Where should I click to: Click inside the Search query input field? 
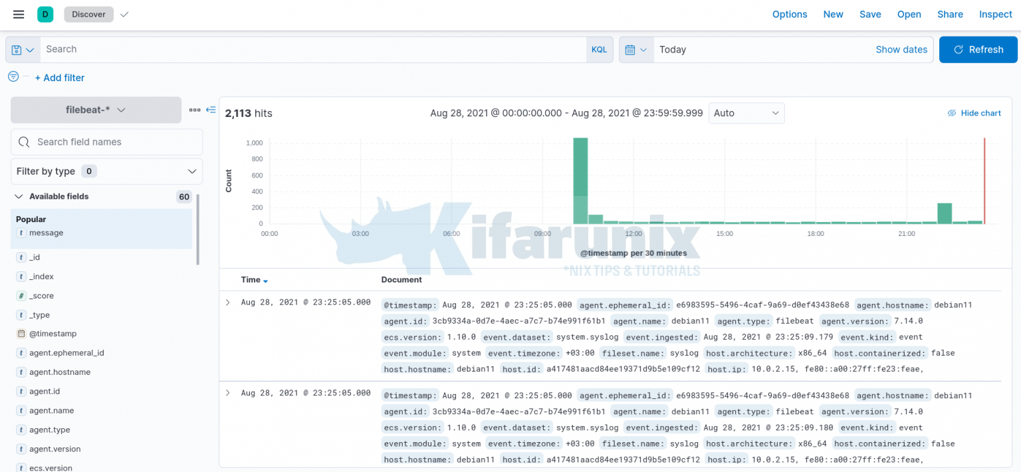266,49
